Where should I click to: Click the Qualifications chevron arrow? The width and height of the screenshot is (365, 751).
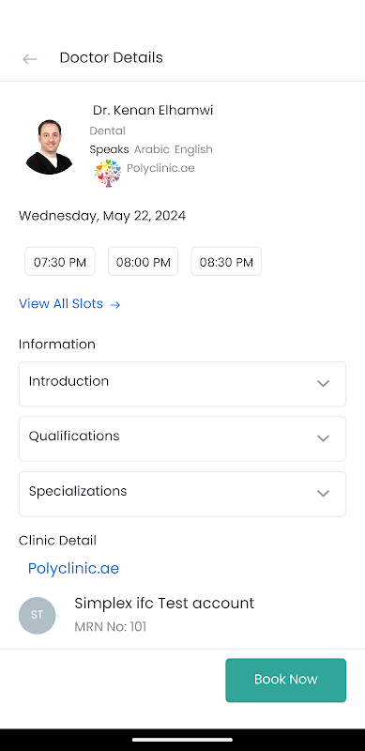pyautogui.click(x=324, y=438)
